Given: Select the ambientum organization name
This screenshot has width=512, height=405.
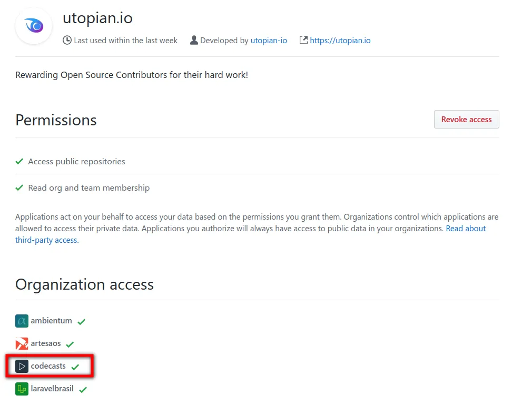Looking at the screenshot, I should point(51,321).
